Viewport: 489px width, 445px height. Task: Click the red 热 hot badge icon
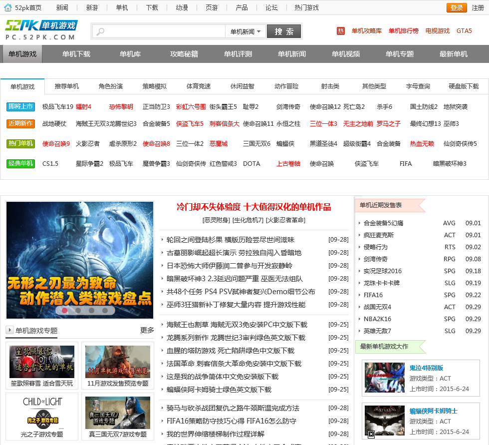[340, 31]
